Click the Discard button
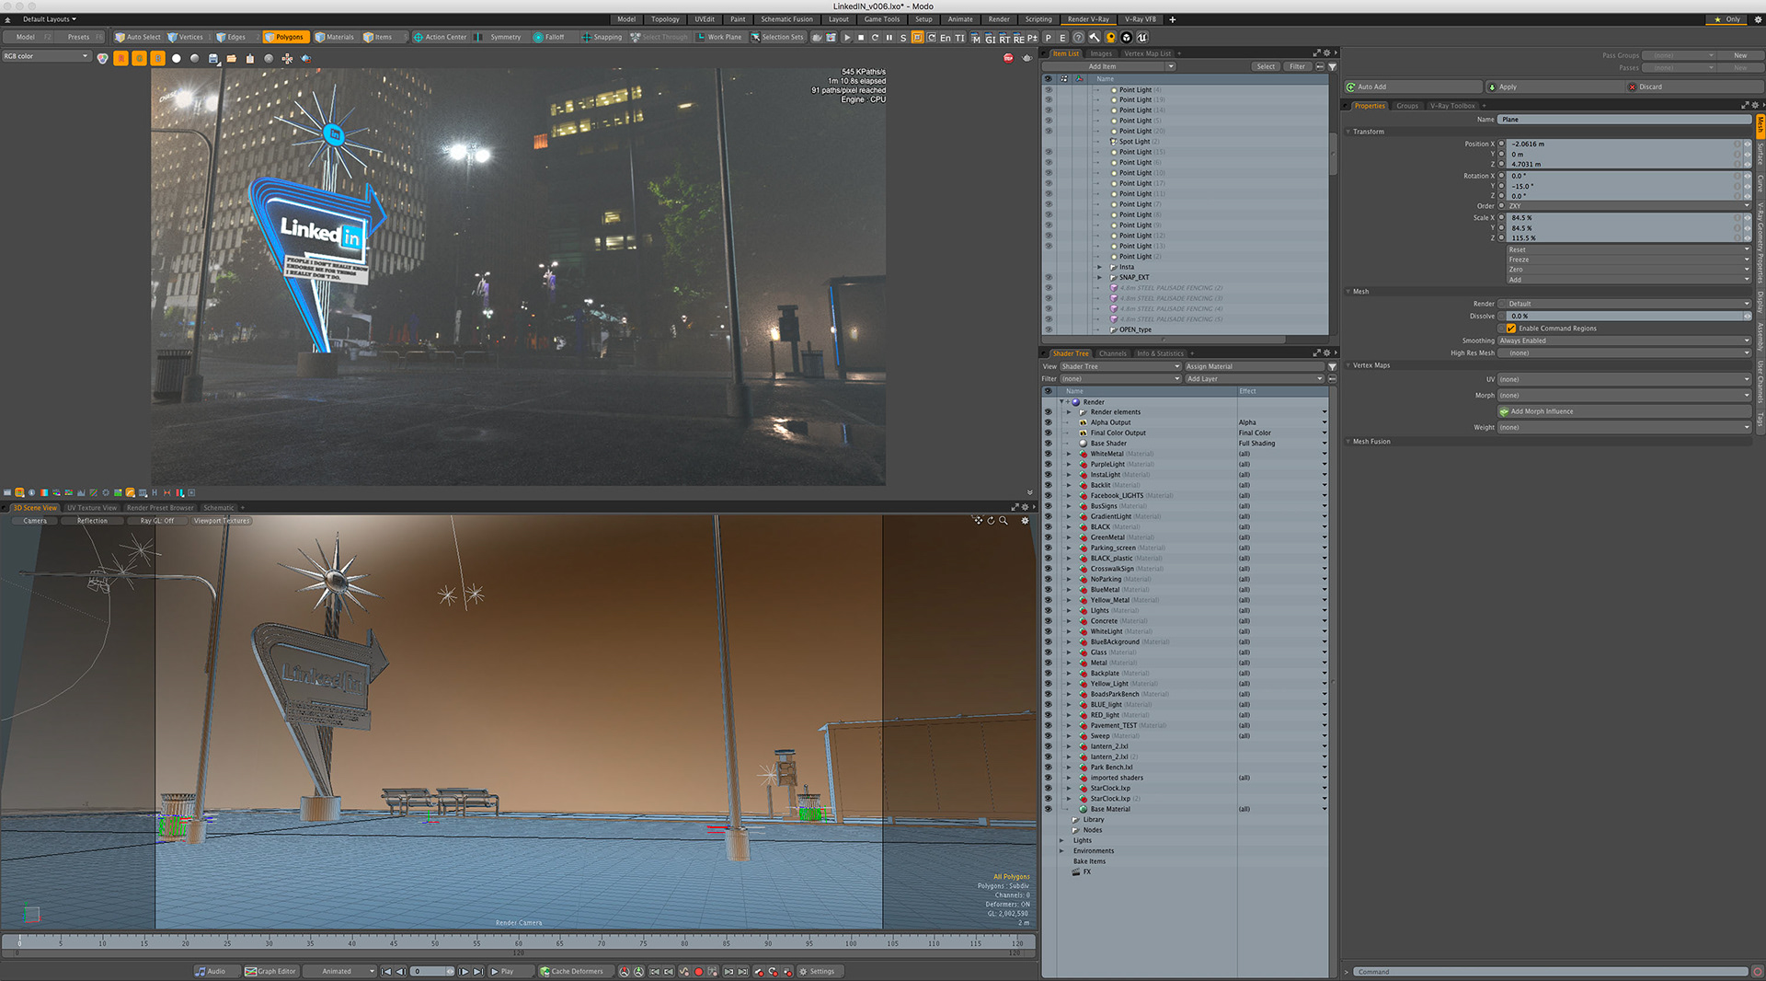 point(1693,87)
